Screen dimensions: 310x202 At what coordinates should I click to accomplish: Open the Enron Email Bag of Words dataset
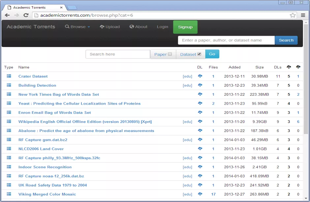55,112
